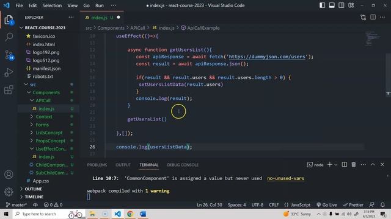Add a new terminal with plus icon
391x219 pixels.
[x=330, y=164]
